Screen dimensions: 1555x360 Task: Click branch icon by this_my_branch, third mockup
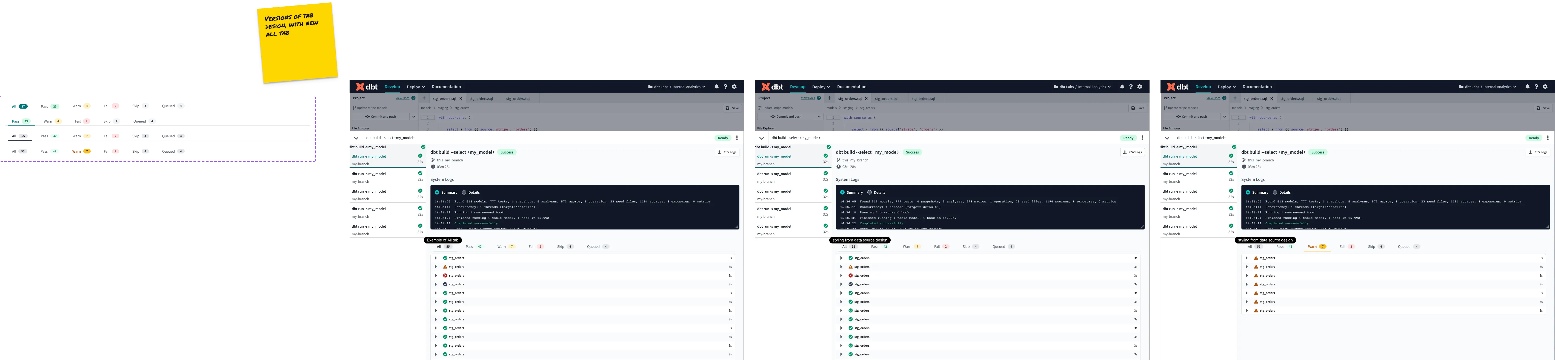1244,160
